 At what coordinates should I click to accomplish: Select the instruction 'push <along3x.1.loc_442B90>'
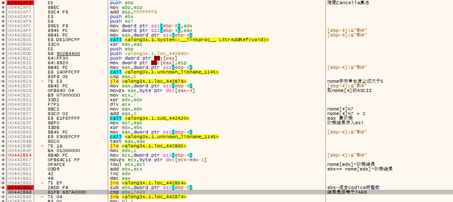point(149,53)
